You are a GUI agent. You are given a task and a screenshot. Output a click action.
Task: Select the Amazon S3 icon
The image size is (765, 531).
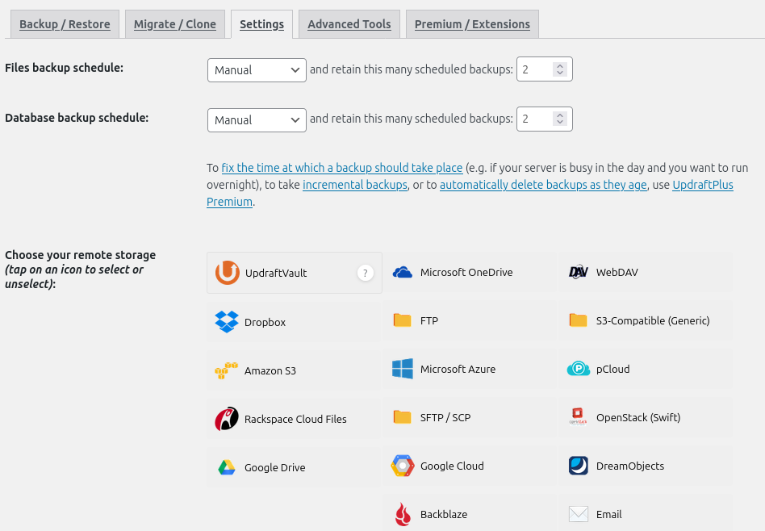227,370
